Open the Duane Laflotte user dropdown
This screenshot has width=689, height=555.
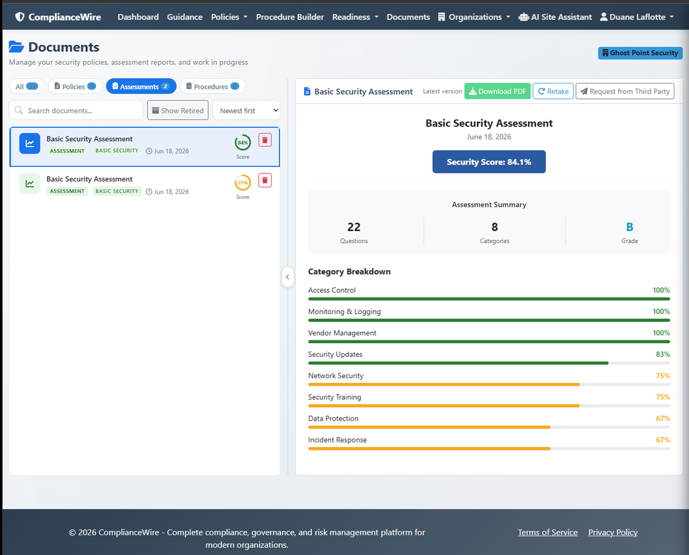click(637, 17)
